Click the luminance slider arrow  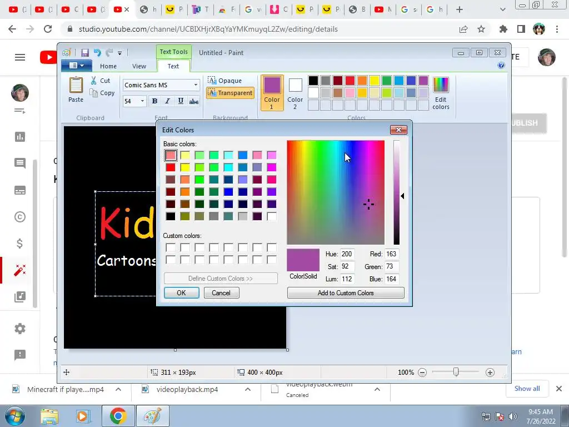pyautogui.click(x=402, y=196)
